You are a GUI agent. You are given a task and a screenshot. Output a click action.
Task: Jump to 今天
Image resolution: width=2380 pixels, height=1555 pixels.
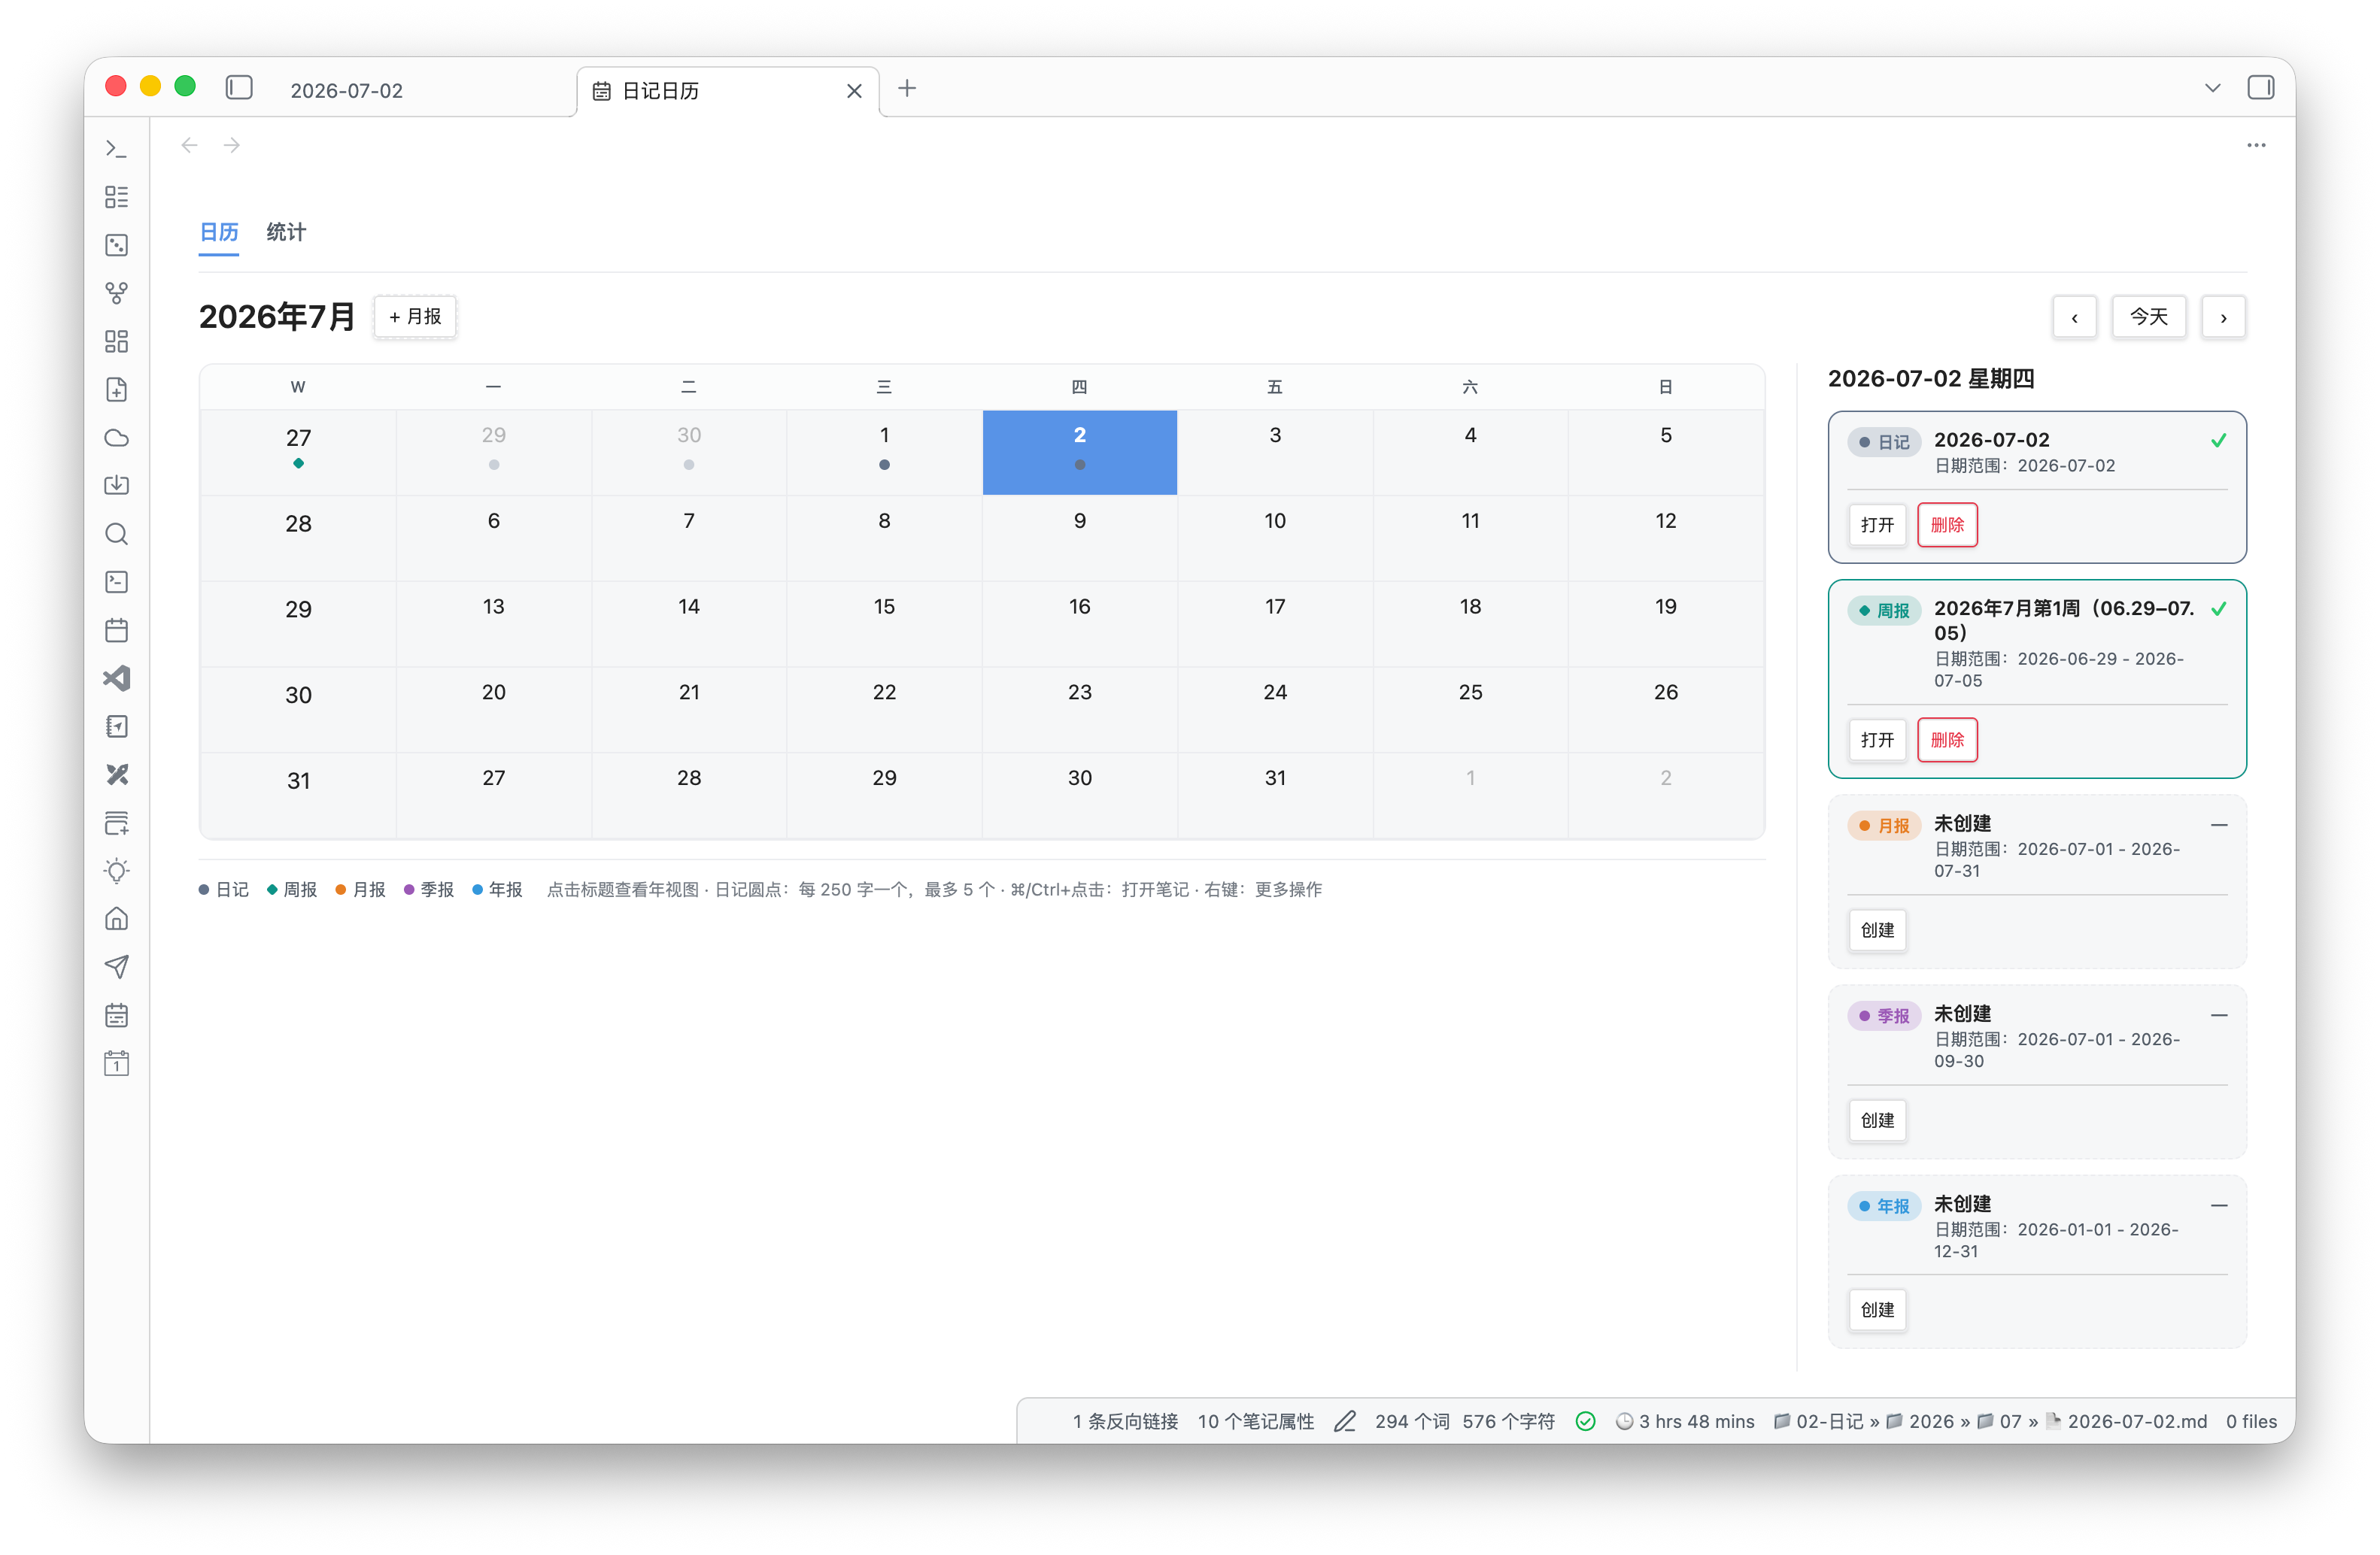[x=2148, y=317]
